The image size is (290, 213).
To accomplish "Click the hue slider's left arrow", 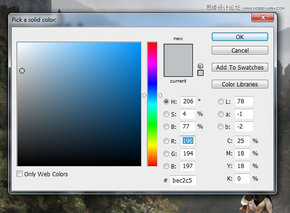I will point(145,96).
